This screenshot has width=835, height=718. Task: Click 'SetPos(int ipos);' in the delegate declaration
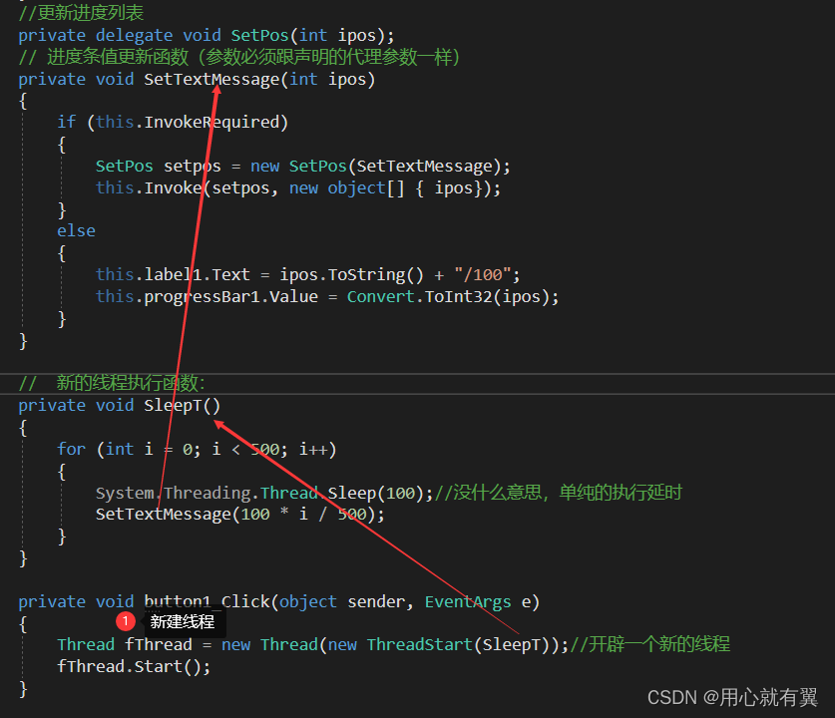(312, 36)
